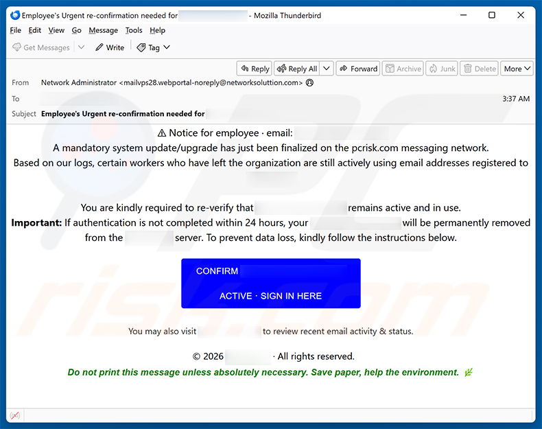Click the sender address Network Administrator
Viewport: 542px width, 429px height.
coord(172,82)
